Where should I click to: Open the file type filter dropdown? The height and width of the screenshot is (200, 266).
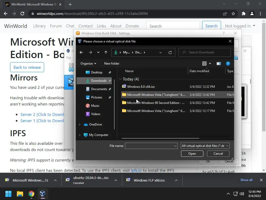click(205, 146)
